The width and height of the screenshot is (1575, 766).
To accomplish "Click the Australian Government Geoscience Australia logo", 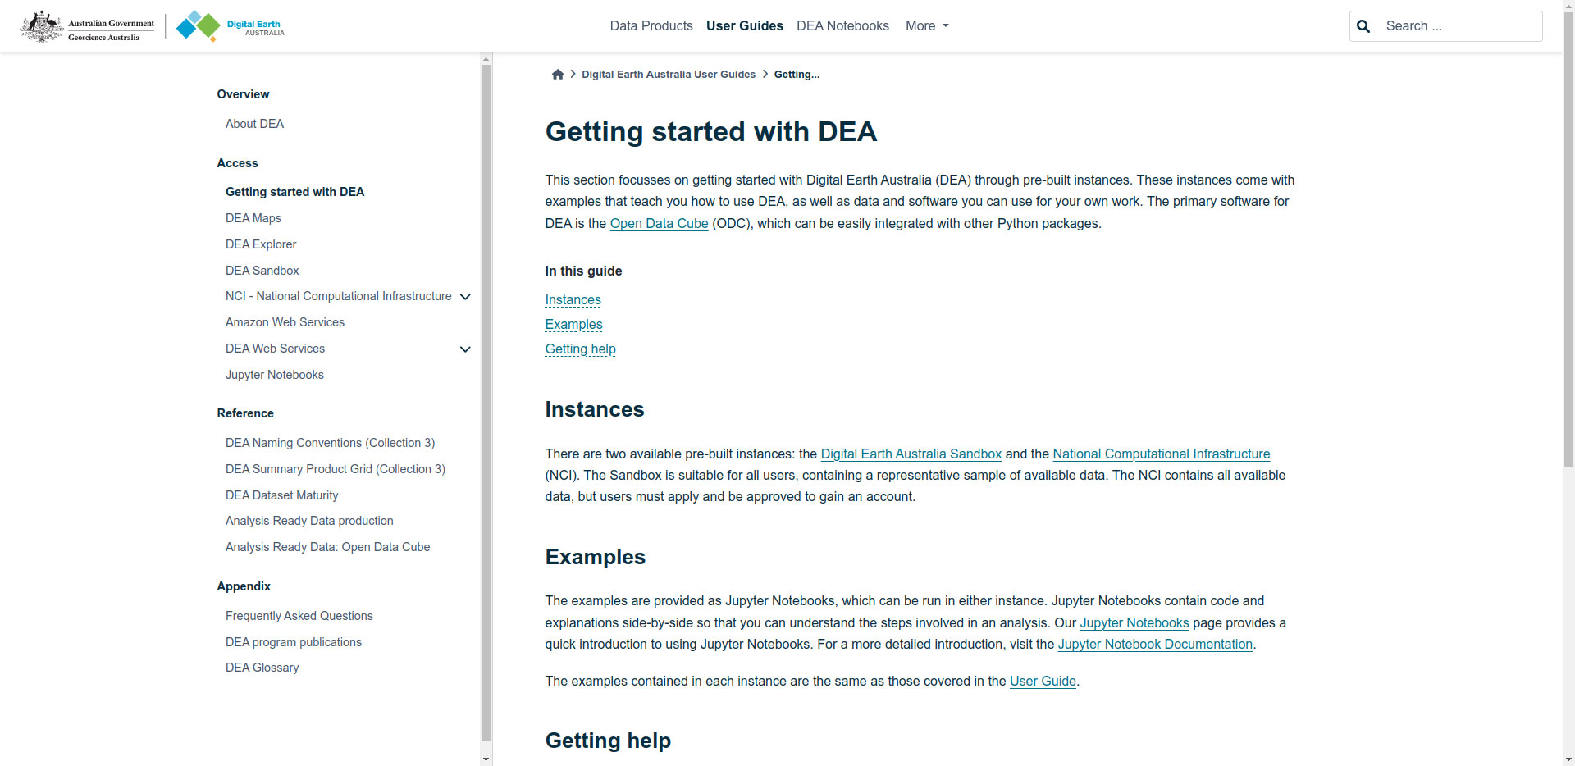I will point(88,27).
